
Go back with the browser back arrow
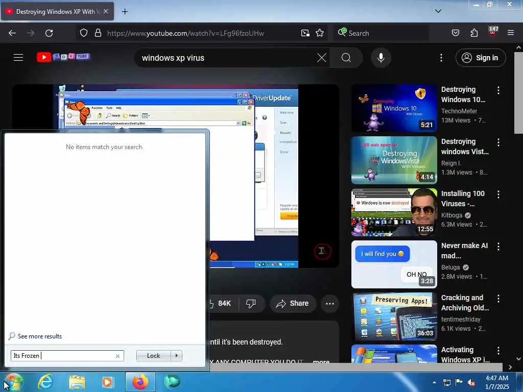(12, 33)
